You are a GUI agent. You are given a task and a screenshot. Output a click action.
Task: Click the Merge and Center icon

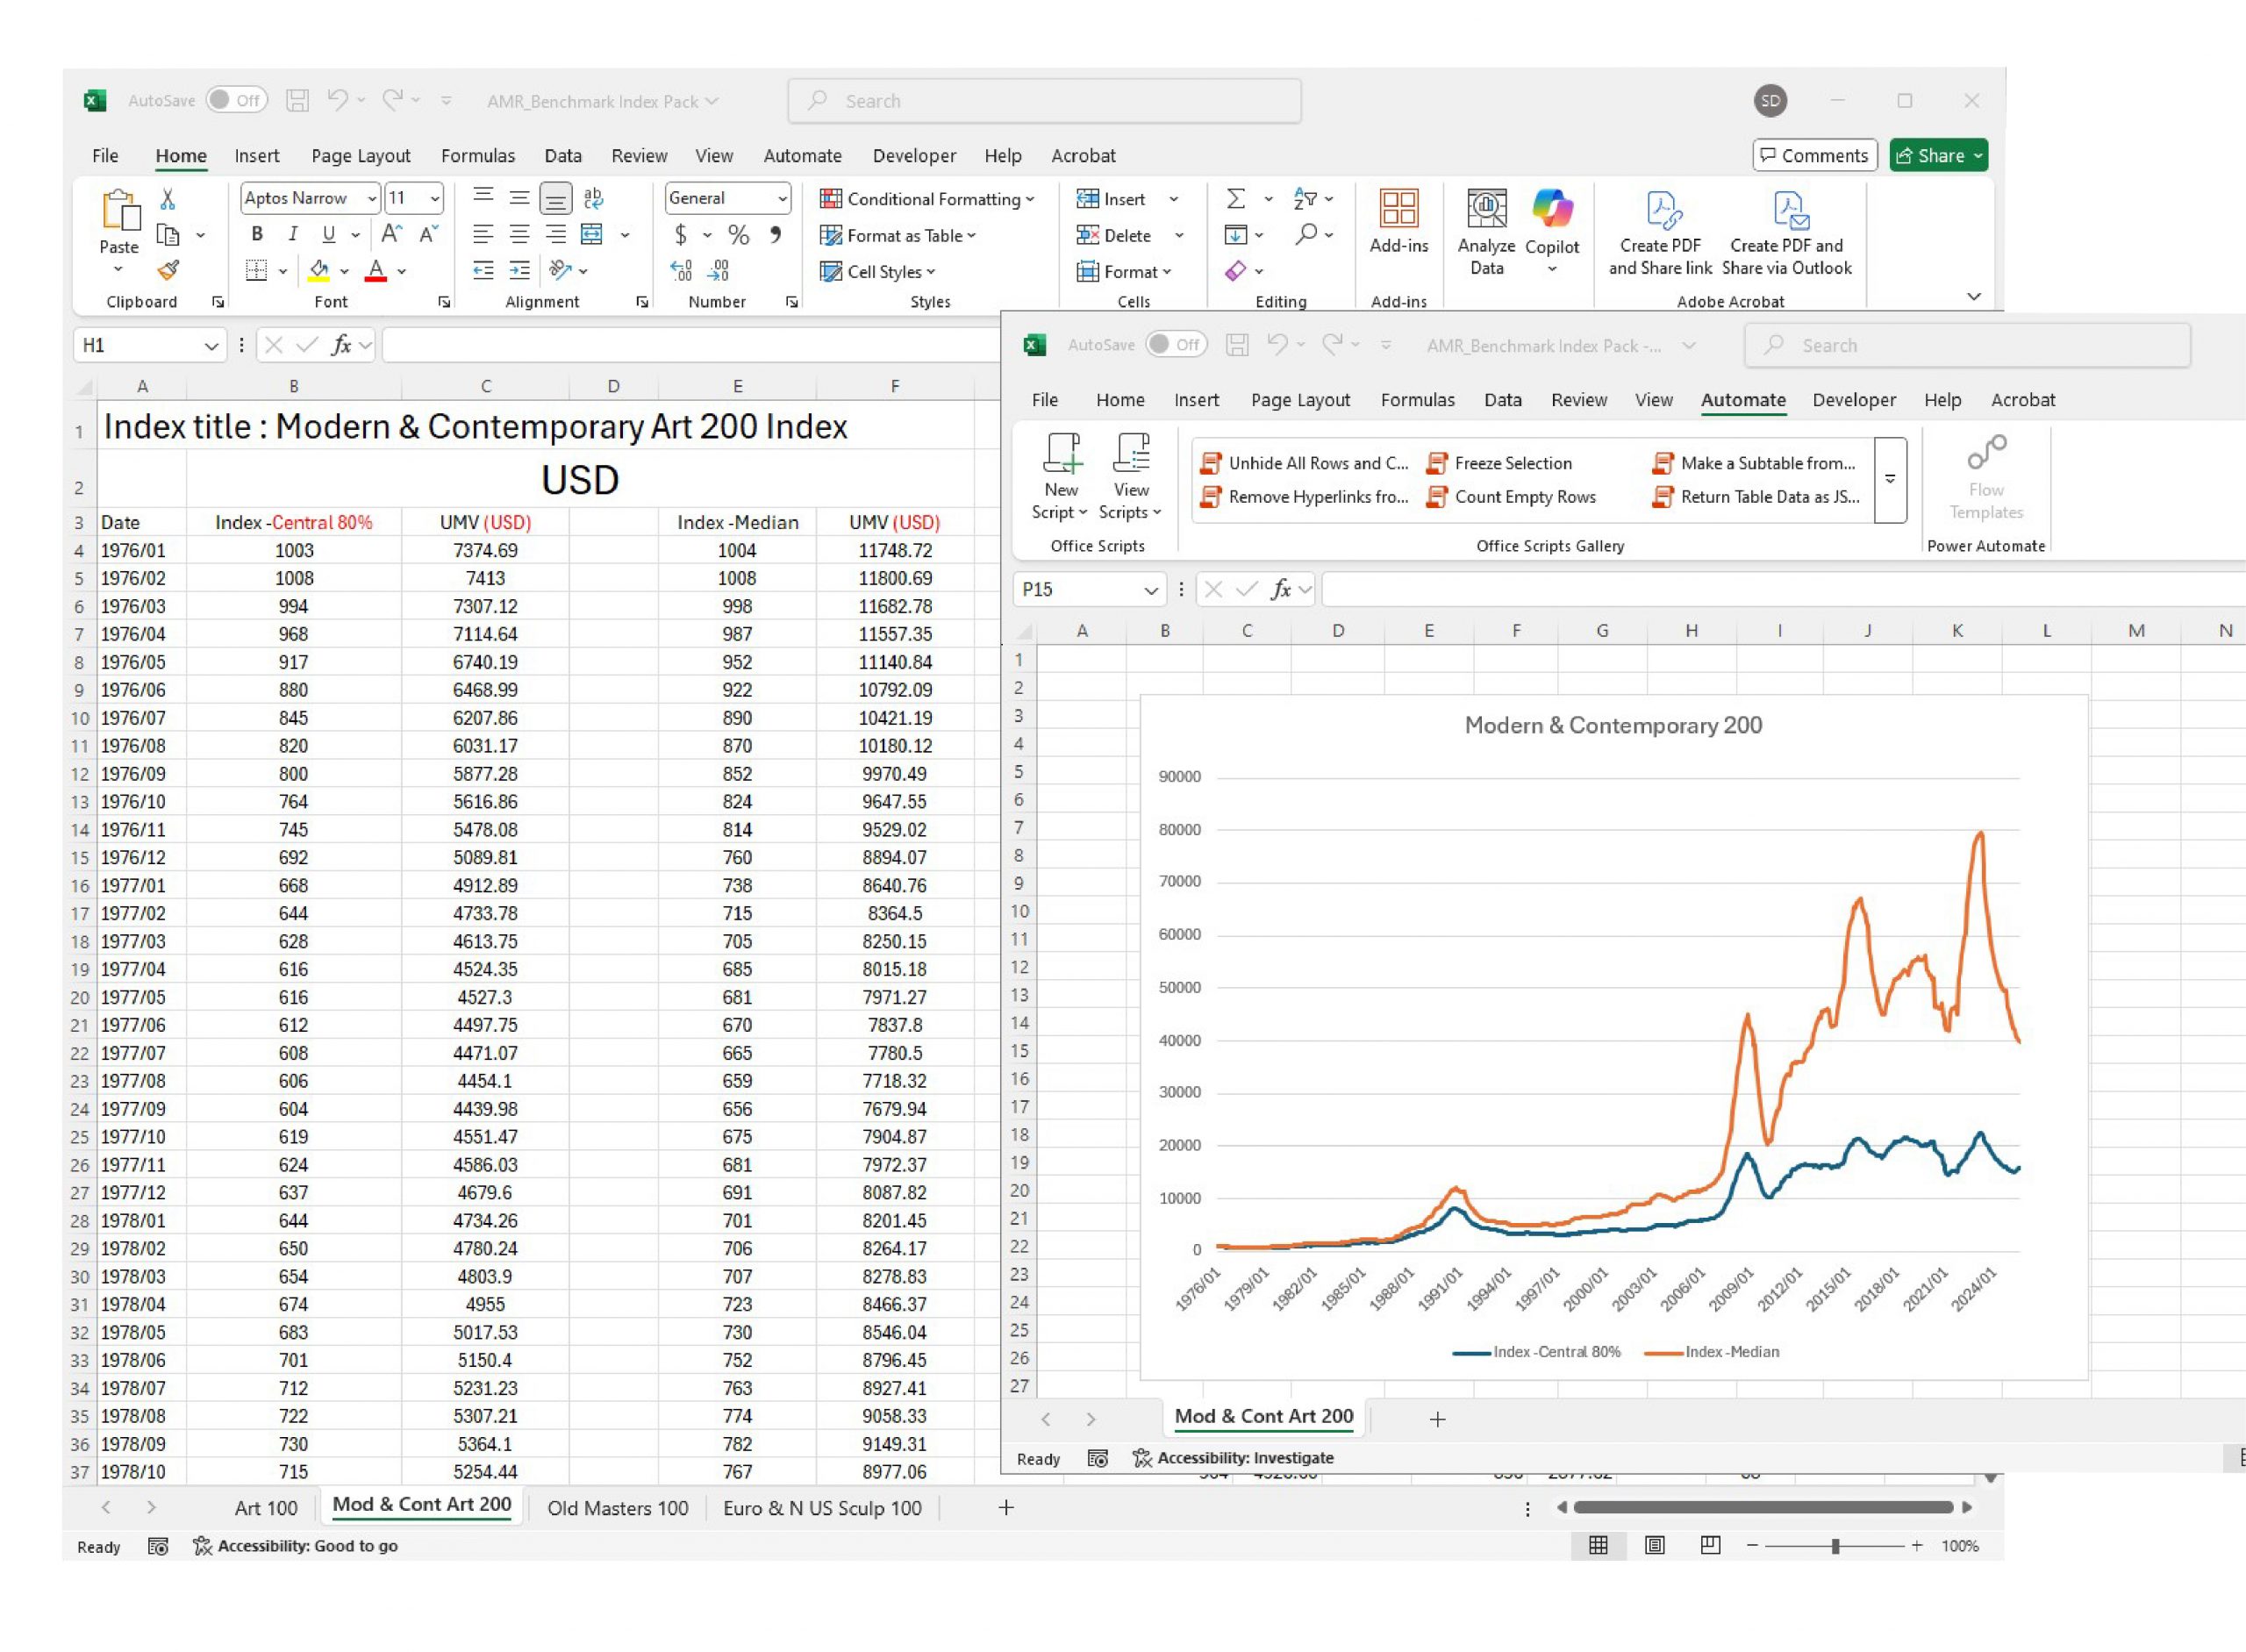coord(592,234)
